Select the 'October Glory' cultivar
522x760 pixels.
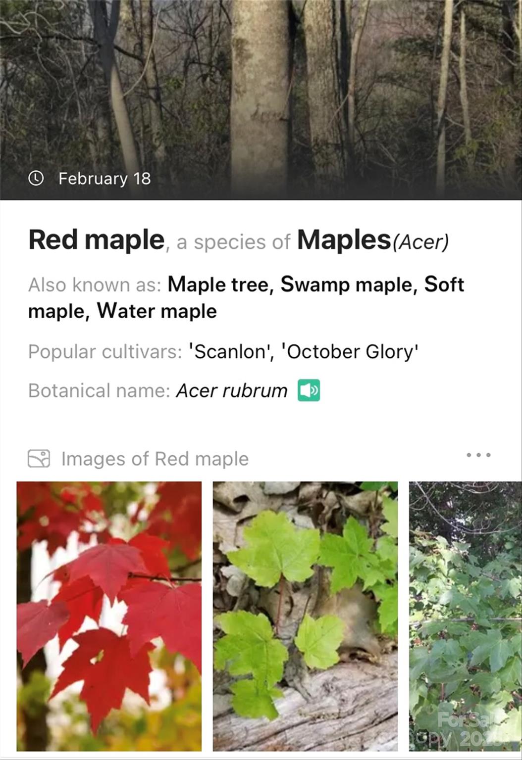(350, 352)
